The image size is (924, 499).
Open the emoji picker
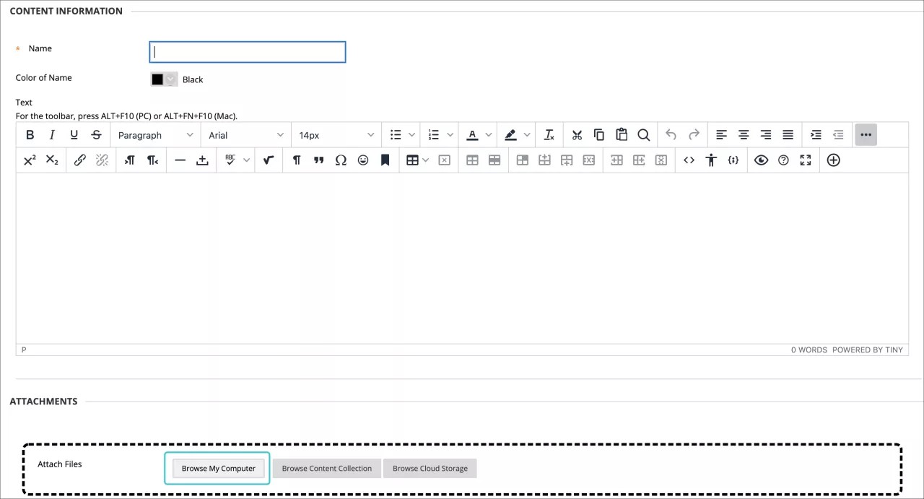(x=363, y=160)
